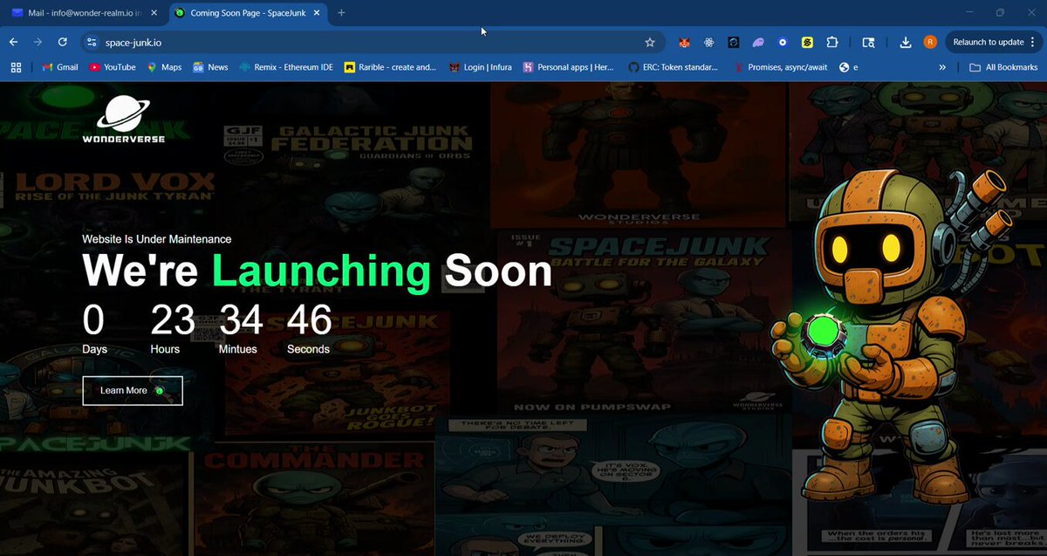The image size is (1047, 556).
Task: Open a new tab with the plus button
Action: point(341,13)
